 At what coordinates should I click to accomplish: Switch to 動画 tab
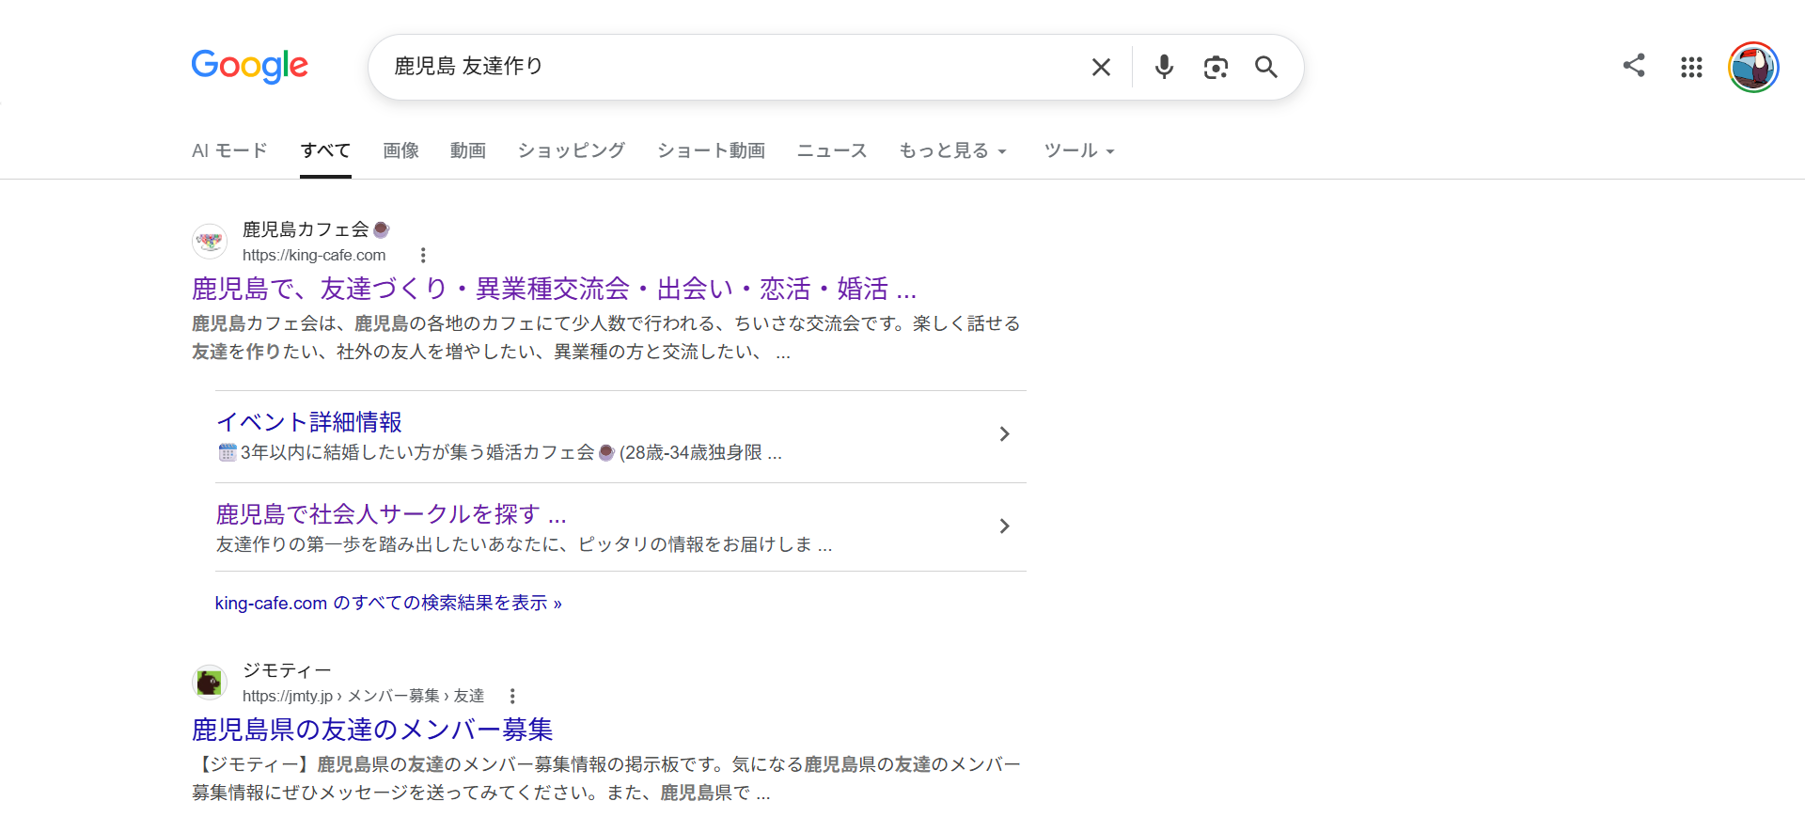coord(468,150)
